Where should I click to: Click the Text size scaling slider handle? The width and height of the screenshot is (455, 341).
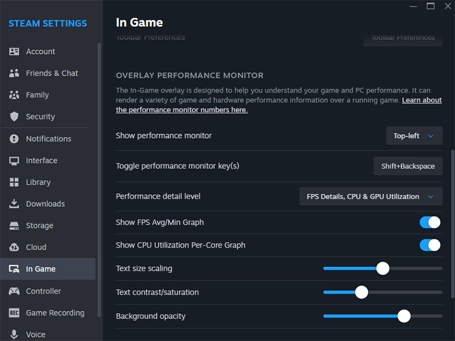[383, 268]
